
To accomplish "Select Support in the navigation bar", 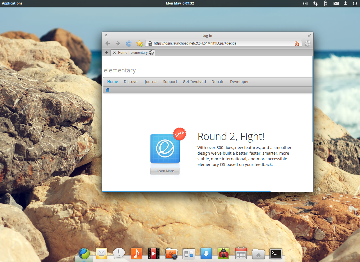I will coord(170,82).
